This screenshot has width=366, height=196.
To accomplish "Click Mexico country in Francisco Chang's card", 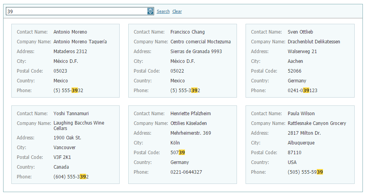I will pos(178,81).
